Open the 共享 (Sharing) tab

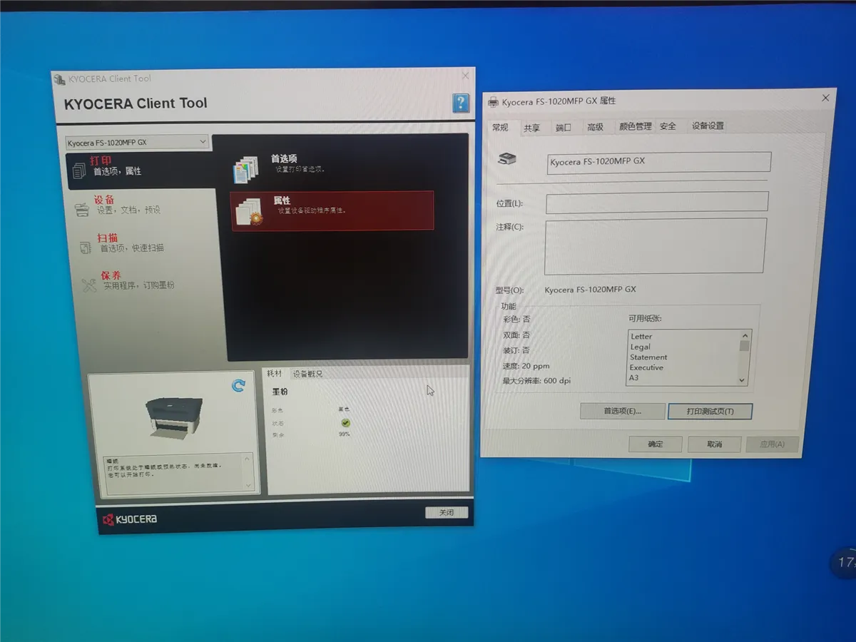[531, 128]
